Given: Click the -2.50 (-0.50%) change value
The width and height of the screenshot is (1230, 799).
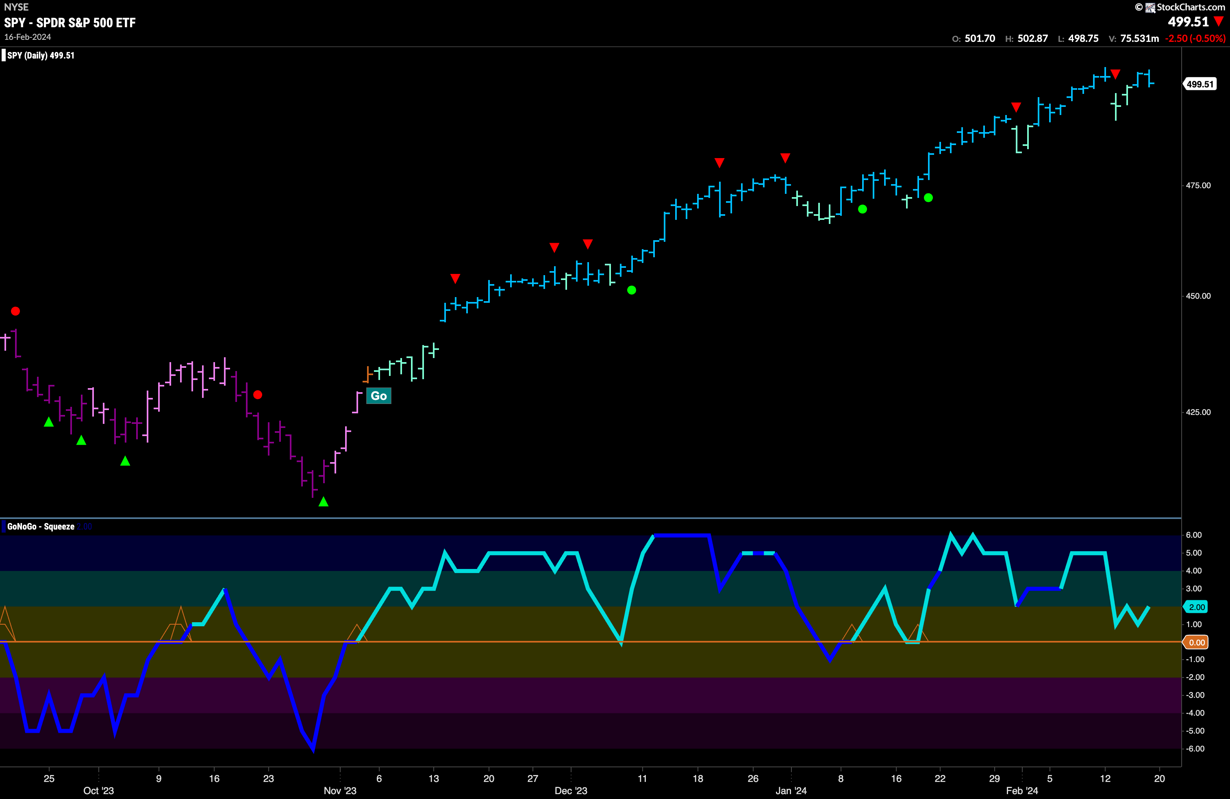Looking at the screenshot, I should [x=1195, y=39].
